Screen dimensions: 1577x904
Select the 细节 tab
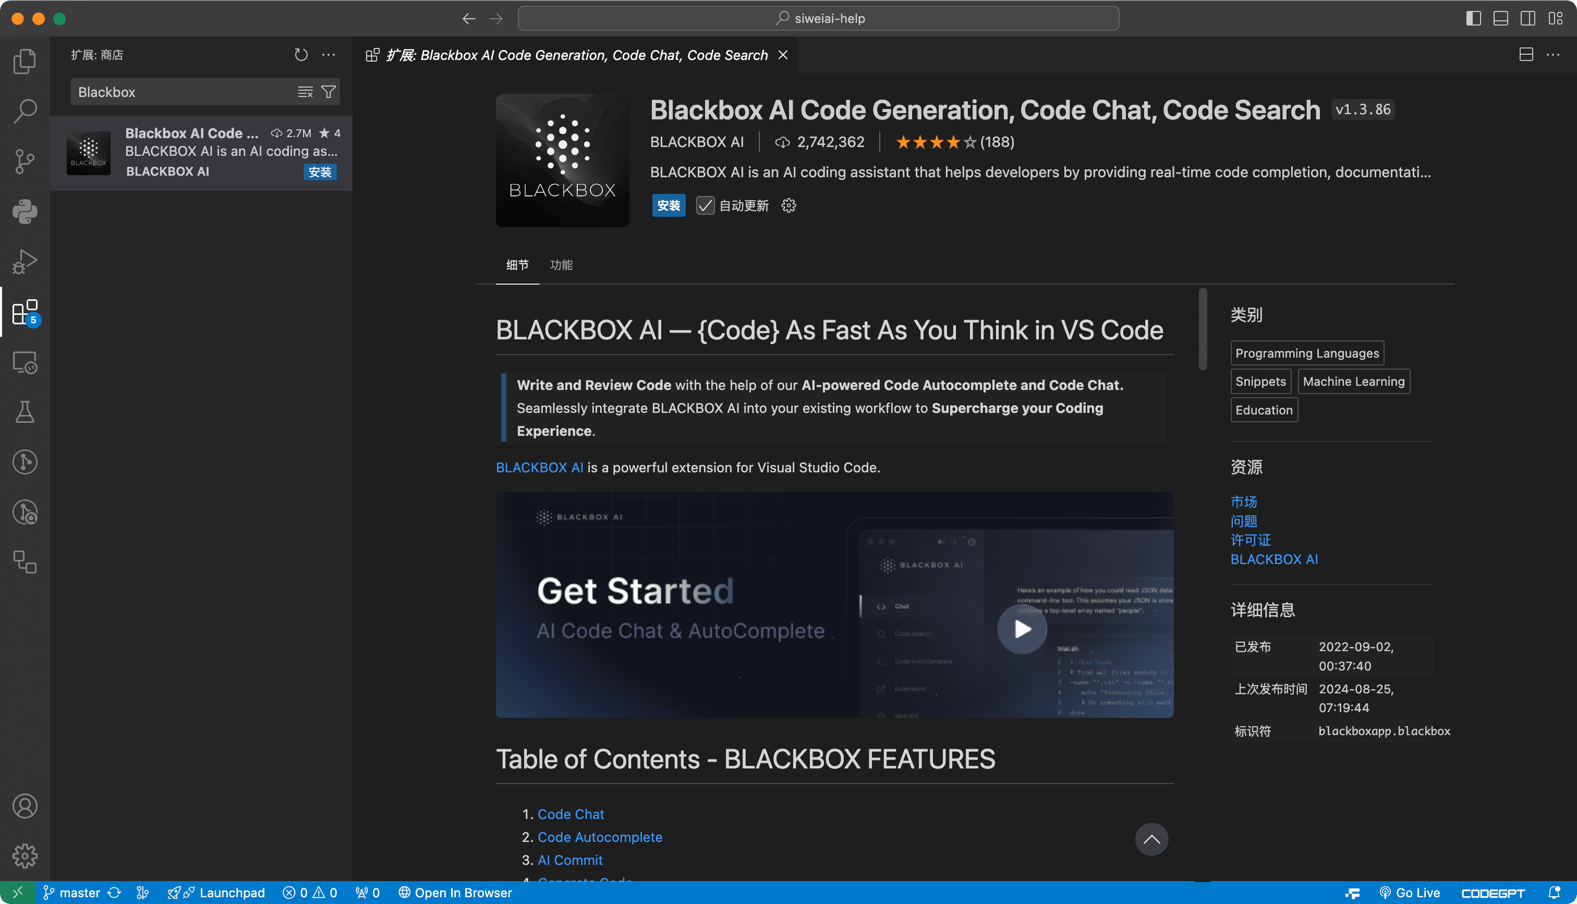[517, 265]
